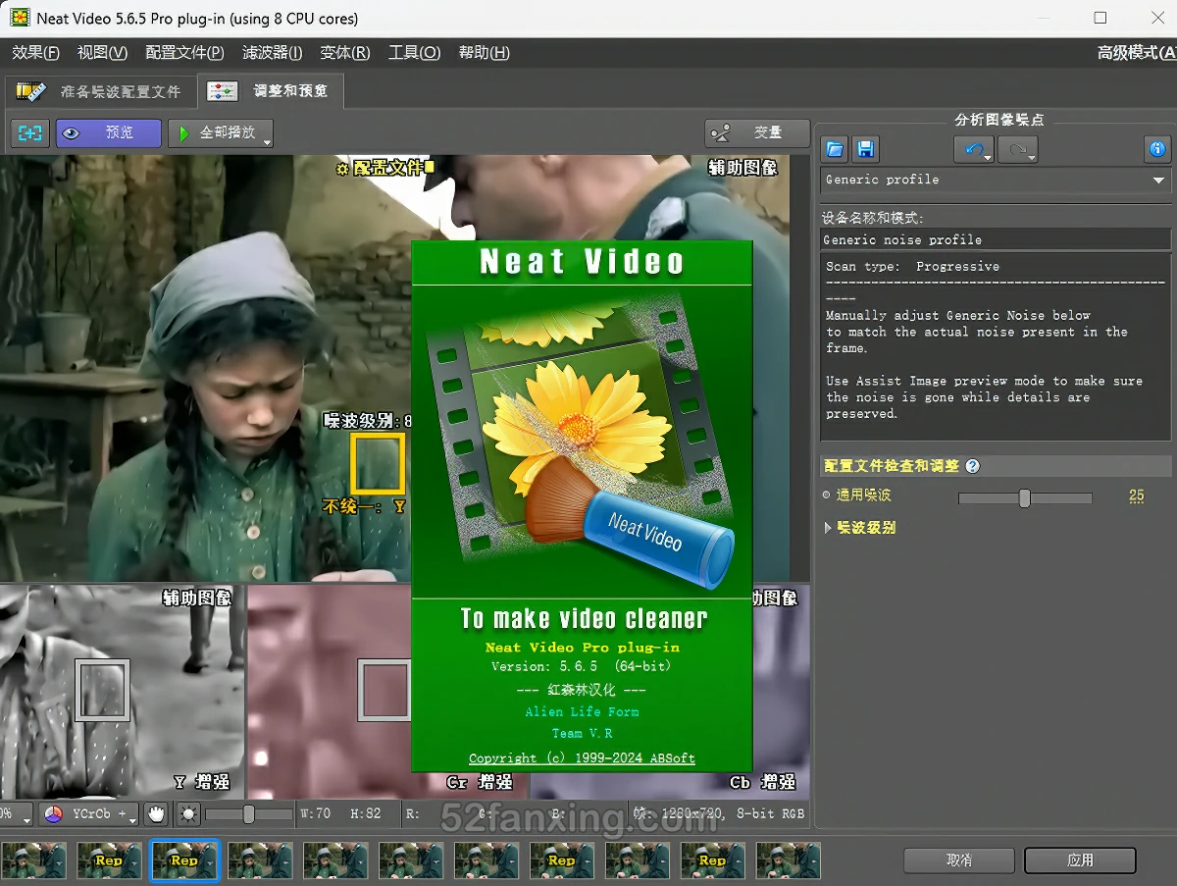Click the 设备名称和模式 label
This screenshot has width=1177, height=886.
coord(873,217)
